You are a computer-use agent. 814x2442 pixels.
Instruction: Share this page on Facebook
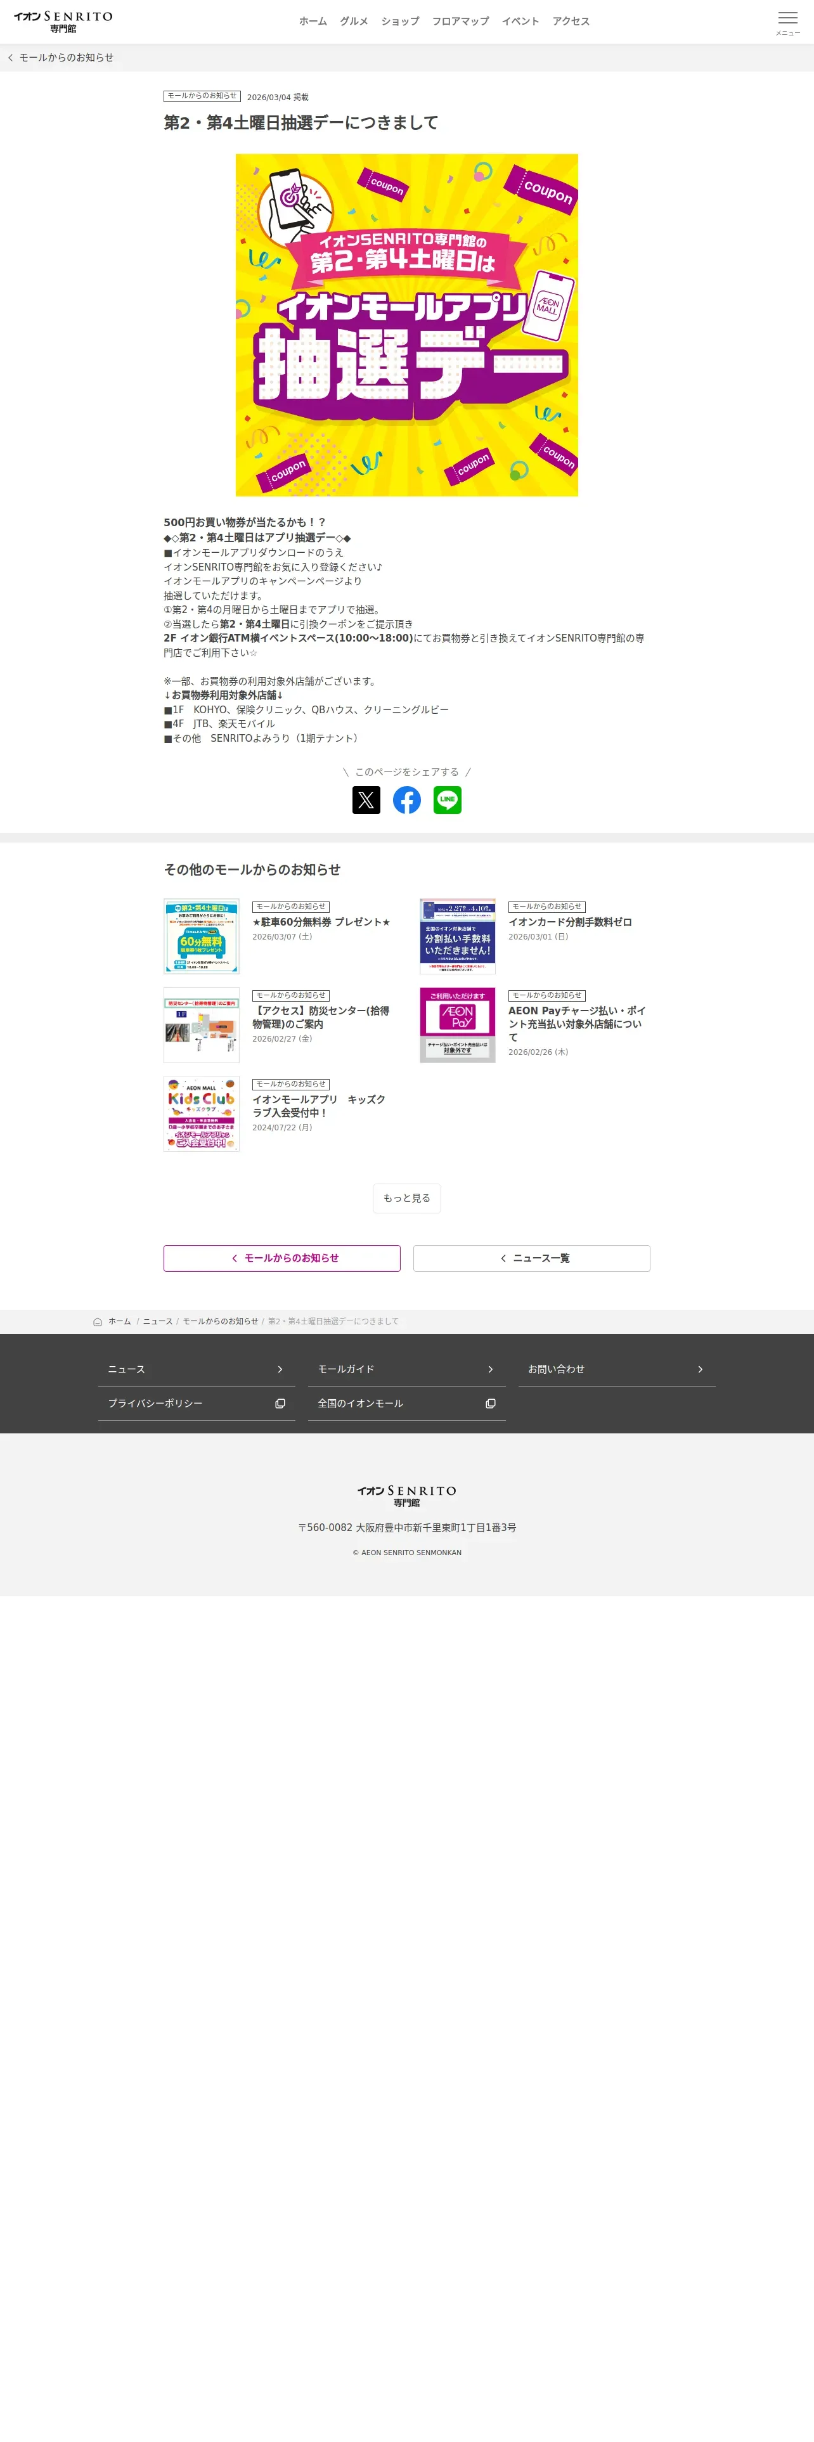(406, 800)
